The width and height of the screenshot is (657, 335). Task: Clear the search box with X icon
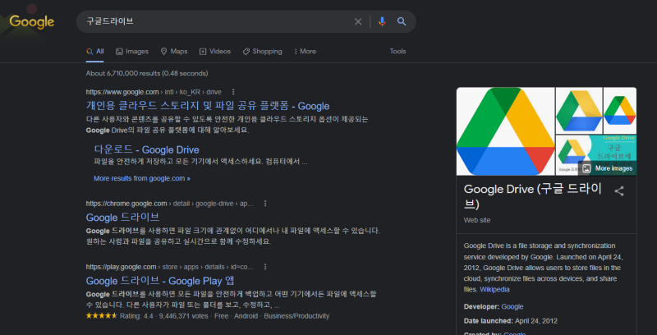(x=358, y=21)
